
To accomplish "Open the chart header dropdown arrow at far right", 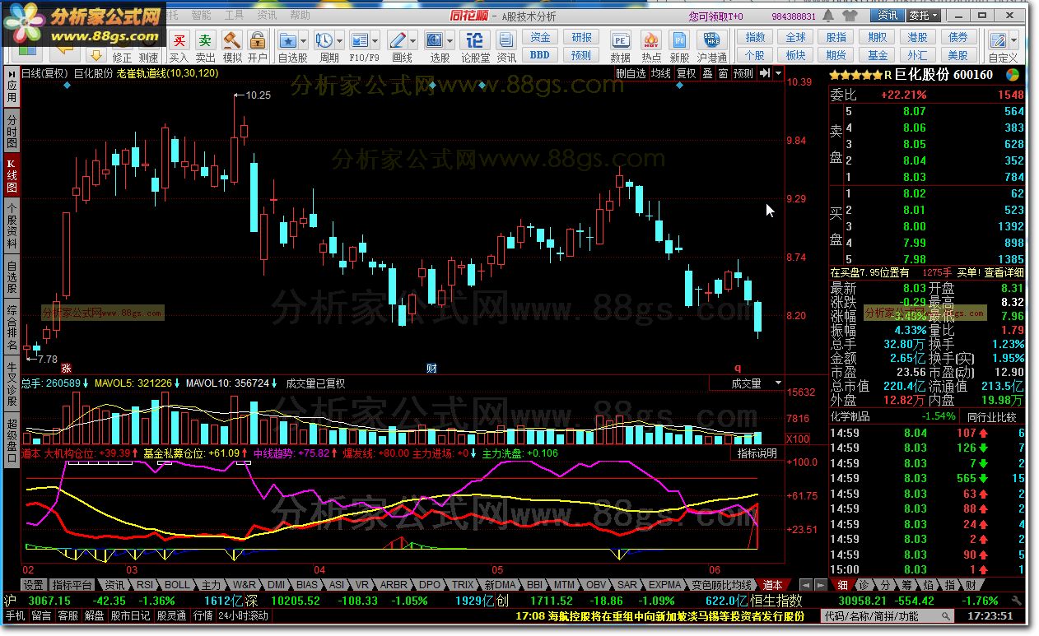I will [x=779, y=73].
